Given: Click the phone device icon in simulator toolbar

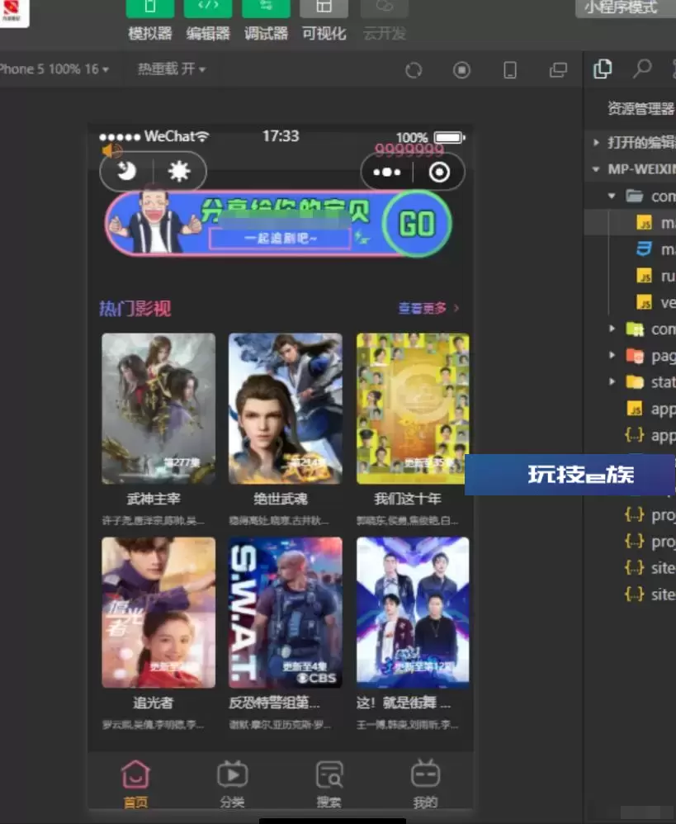Looking at the screenshot, I should point(510,70).
